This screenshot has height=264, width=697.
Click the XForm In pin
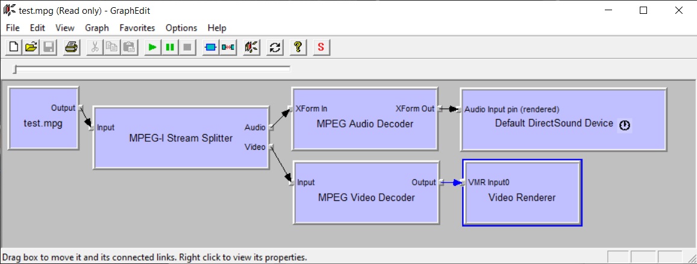290,109
